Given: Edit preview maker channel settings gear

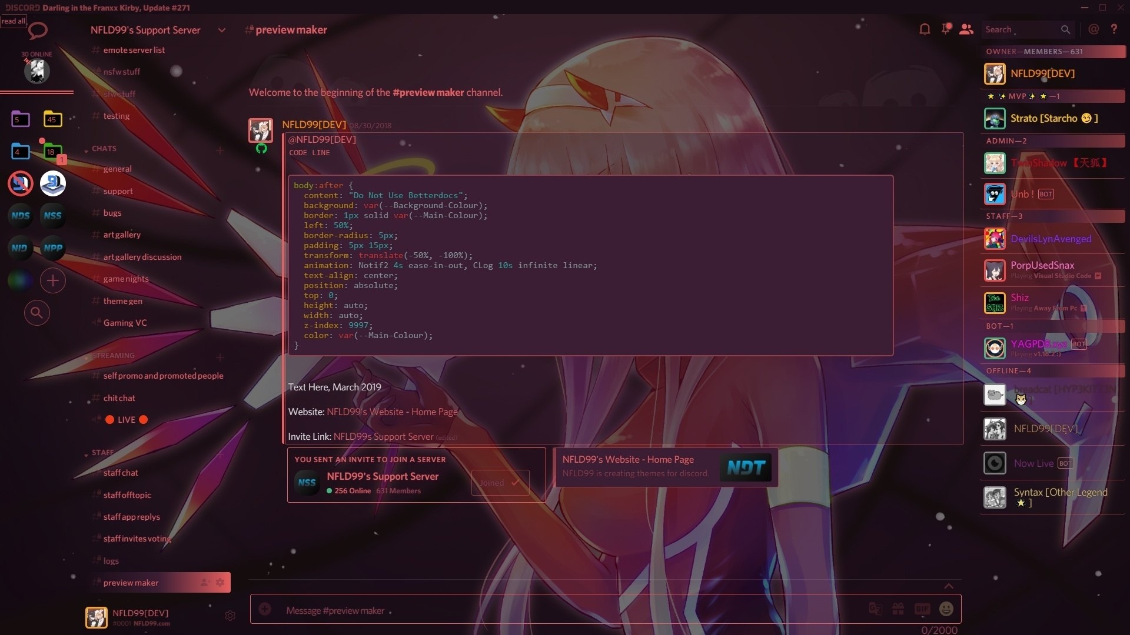Looking at the screenshot, I should (220, 582).
